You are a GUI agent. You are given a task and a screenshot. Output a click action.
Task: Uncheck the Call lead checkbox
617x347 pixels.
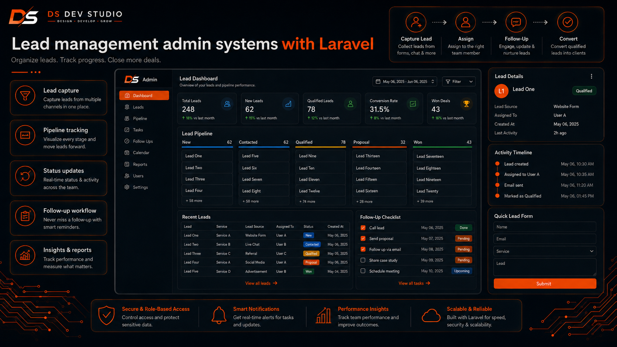point(363,228)
